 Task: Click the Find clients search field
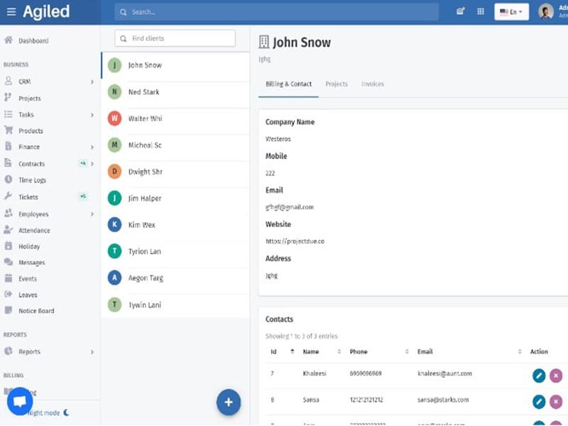[175, 38]
